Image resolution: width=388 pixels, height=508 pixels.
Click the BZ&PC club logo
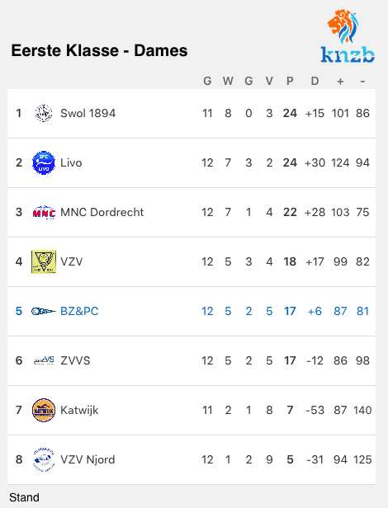pos(44,312)
